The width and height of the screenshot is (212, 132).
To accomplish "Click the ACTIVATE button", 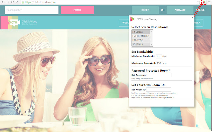I will point(180,10).
